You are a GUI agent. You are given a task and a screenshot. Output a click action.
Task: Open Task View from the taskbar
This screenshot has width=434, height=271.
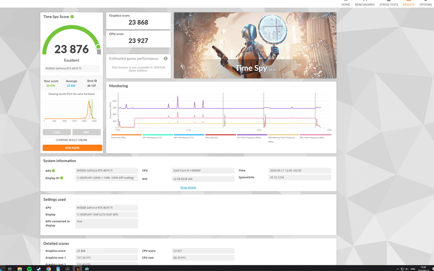pyautogui.click(x=10, y=269)
